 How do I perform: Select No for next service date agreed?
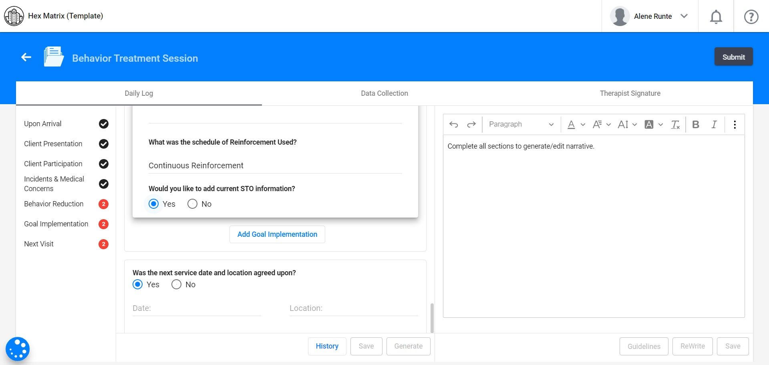[x=176, y=284]
